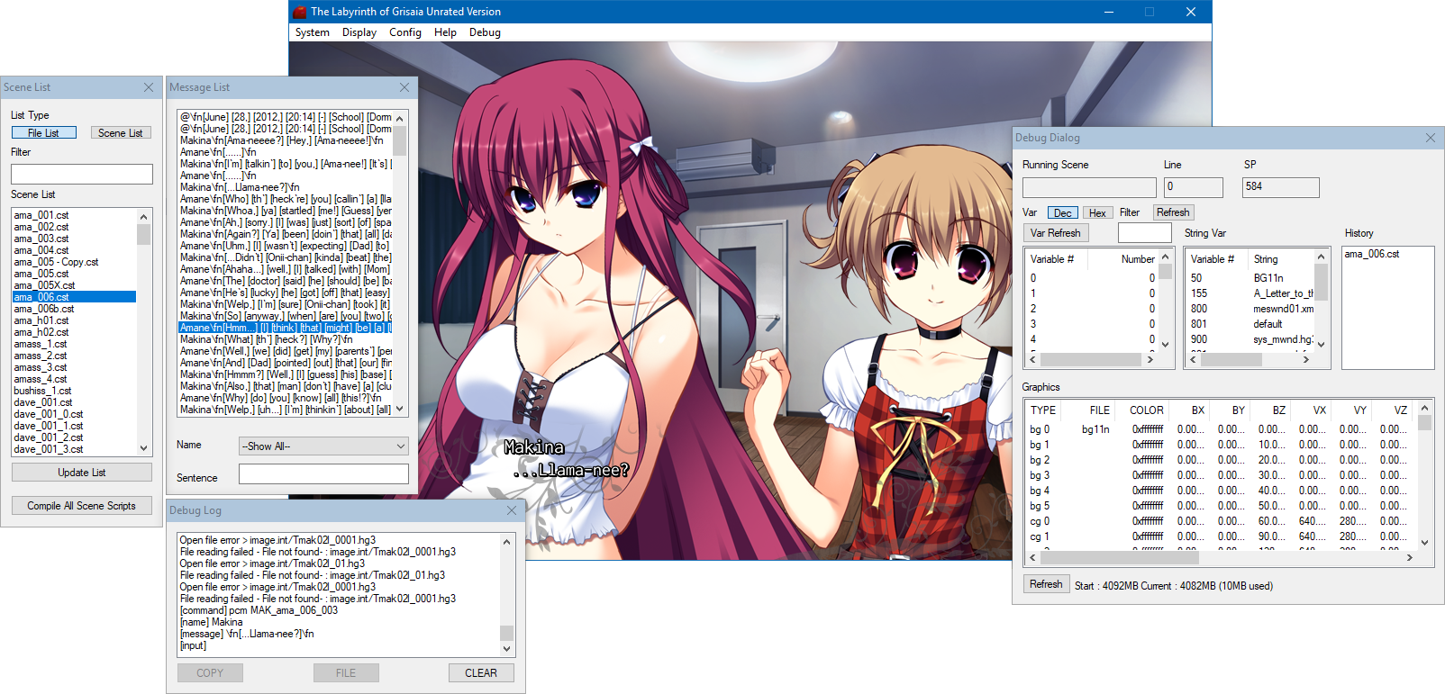The image size is (1445, 694).
Task: Select amass_2.cst in the scene list
Action: pyautogui.click(x=74, y=356)
